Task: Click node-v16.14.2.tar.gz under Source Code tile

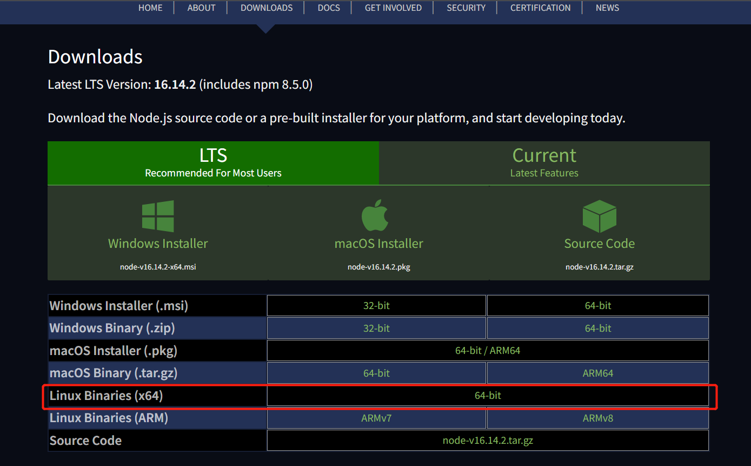Action: [600, 267]
